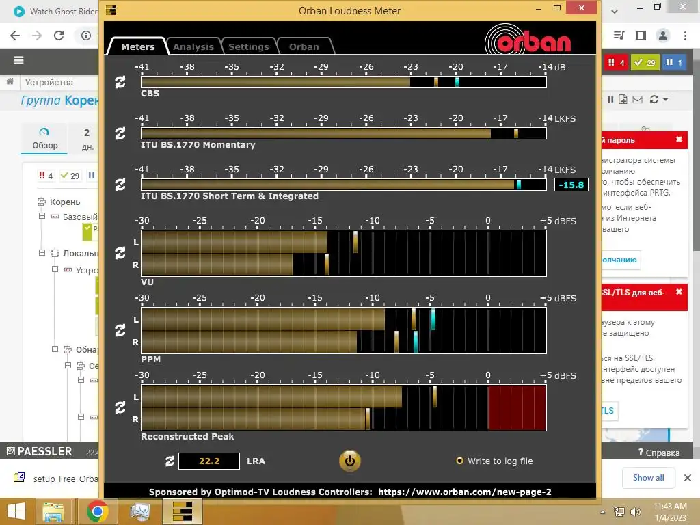Close the Chrome downloads bar
Screen dimensions: 700x525
688,478
